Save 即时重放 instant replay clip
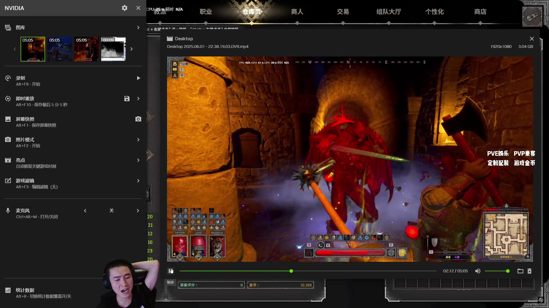This screenshot has width=549, height=308. coord(127,99)
